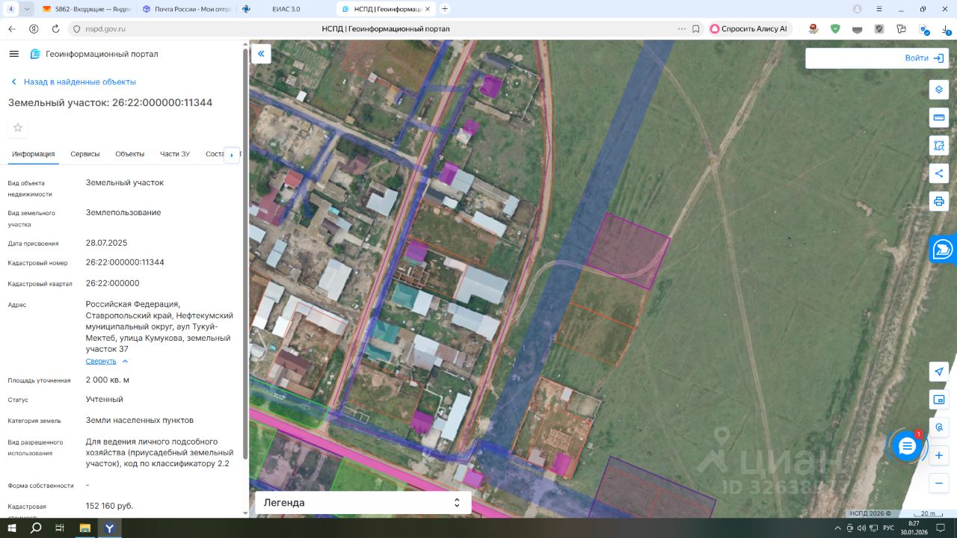Select the ruler measurement tool

[939, 117]
